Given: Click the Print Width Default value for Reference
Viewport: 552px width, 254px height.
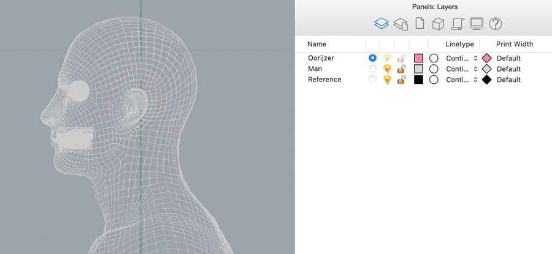Looking at the screenshot, I should click(508, 80).
